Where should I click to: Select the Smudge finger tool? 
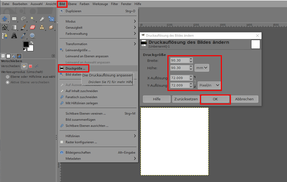pyautogui.click(x=51, y=27)
